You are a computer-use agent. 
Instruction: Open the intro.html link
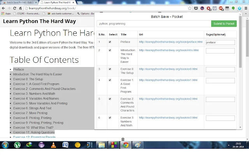[x=169, y=50]
